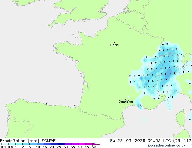Click the legend value label 0.1
192x148 pixels.
click(x=3, y=147)
